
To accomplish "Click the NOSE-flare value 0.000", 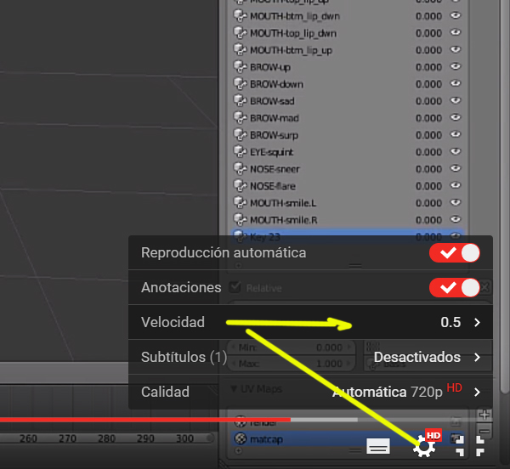I will click(428, 186).
